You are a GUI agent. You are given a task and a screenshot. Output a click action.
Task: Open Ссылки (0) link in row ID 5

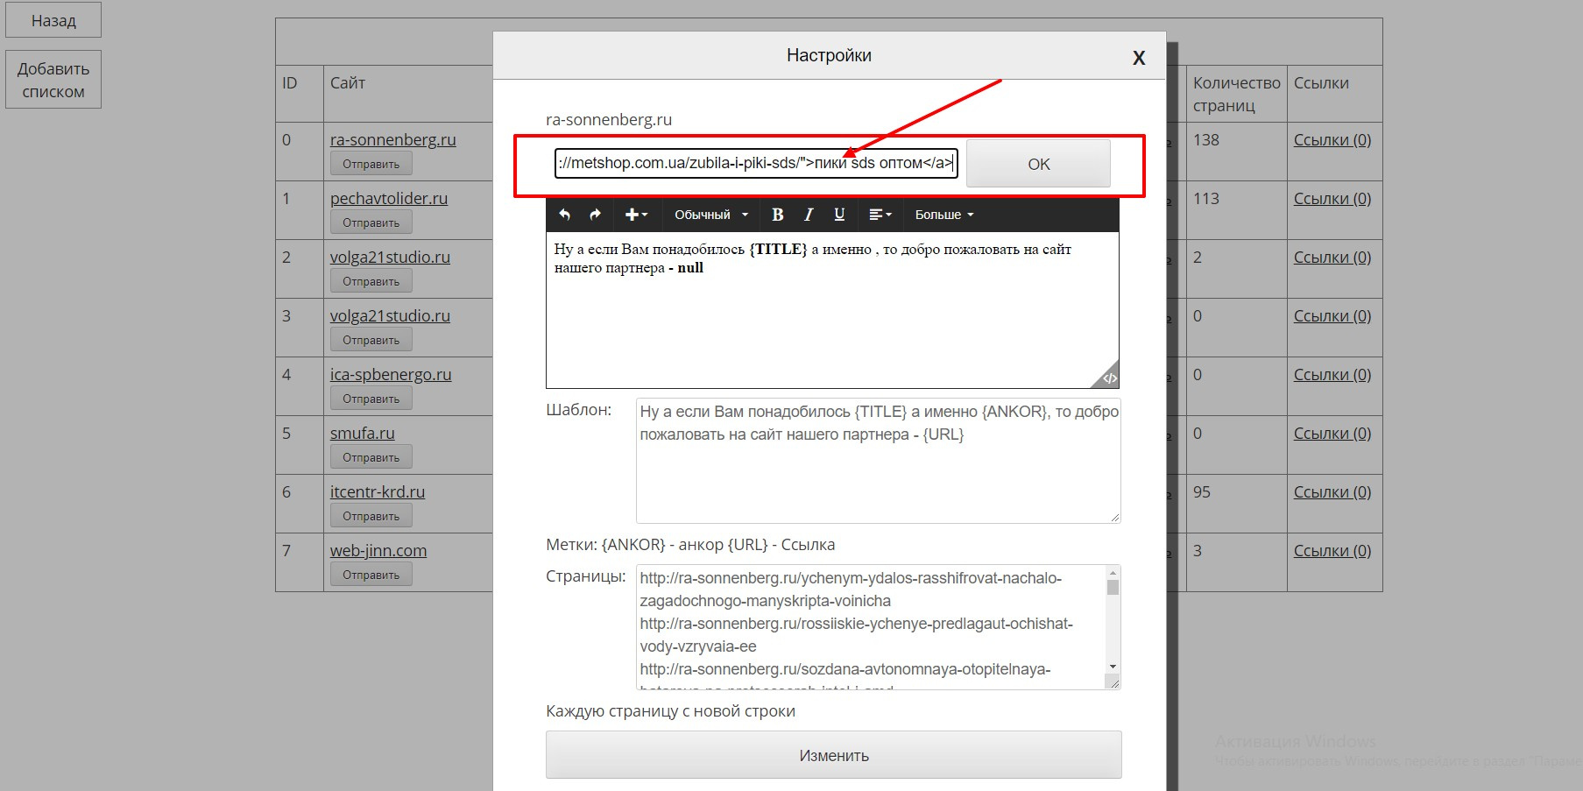click(x=1332, y=433)
